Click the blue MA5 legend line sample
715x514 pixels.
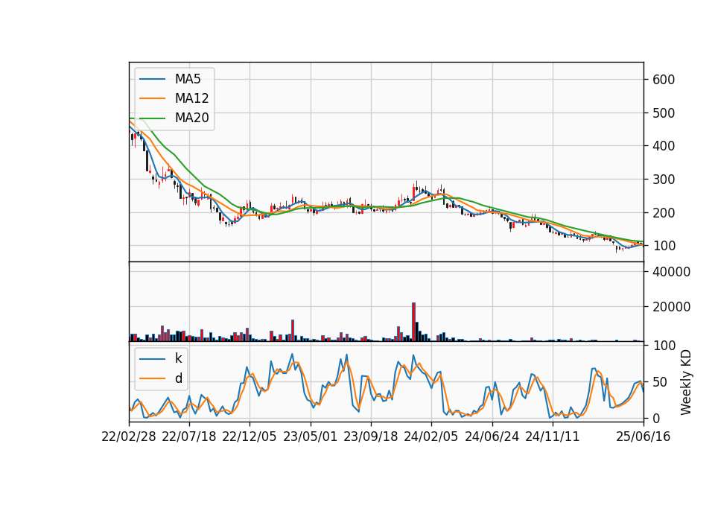tap(152, 80)
